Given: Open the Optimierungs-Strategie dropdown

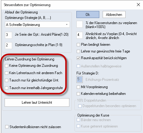Looking at the screenshot, I should click(37, 25).
